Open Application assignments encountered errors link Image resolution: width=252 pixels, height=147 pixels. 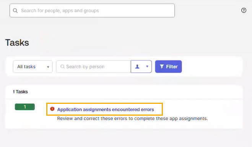[106, 110]
